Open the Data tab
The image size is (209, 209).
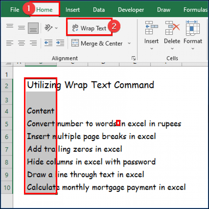99,10
